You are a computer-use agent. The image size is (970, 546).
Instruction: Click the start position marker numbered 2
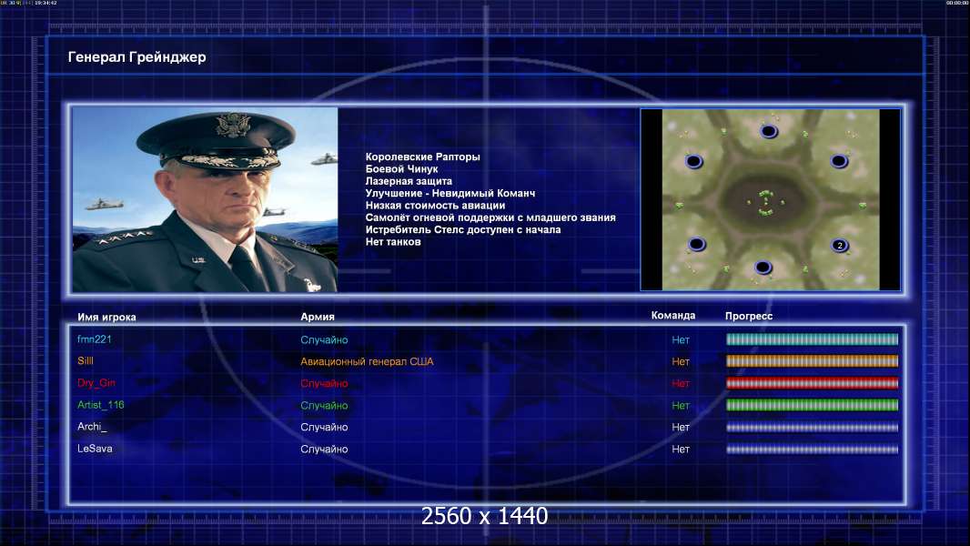click(840, 246)
